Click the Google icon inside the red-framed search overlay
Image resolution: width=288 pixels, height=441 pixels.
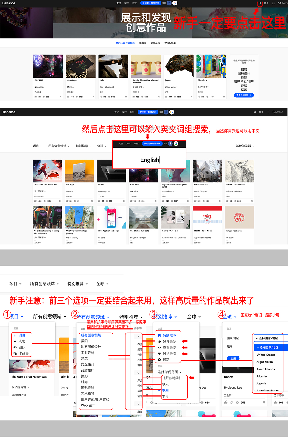click(176, 143)
